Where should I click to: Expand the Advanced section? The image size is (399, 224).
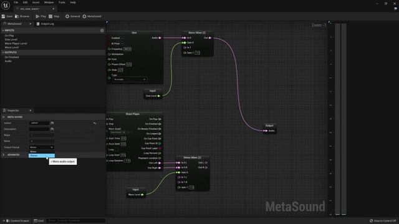(x=4, y=155)
